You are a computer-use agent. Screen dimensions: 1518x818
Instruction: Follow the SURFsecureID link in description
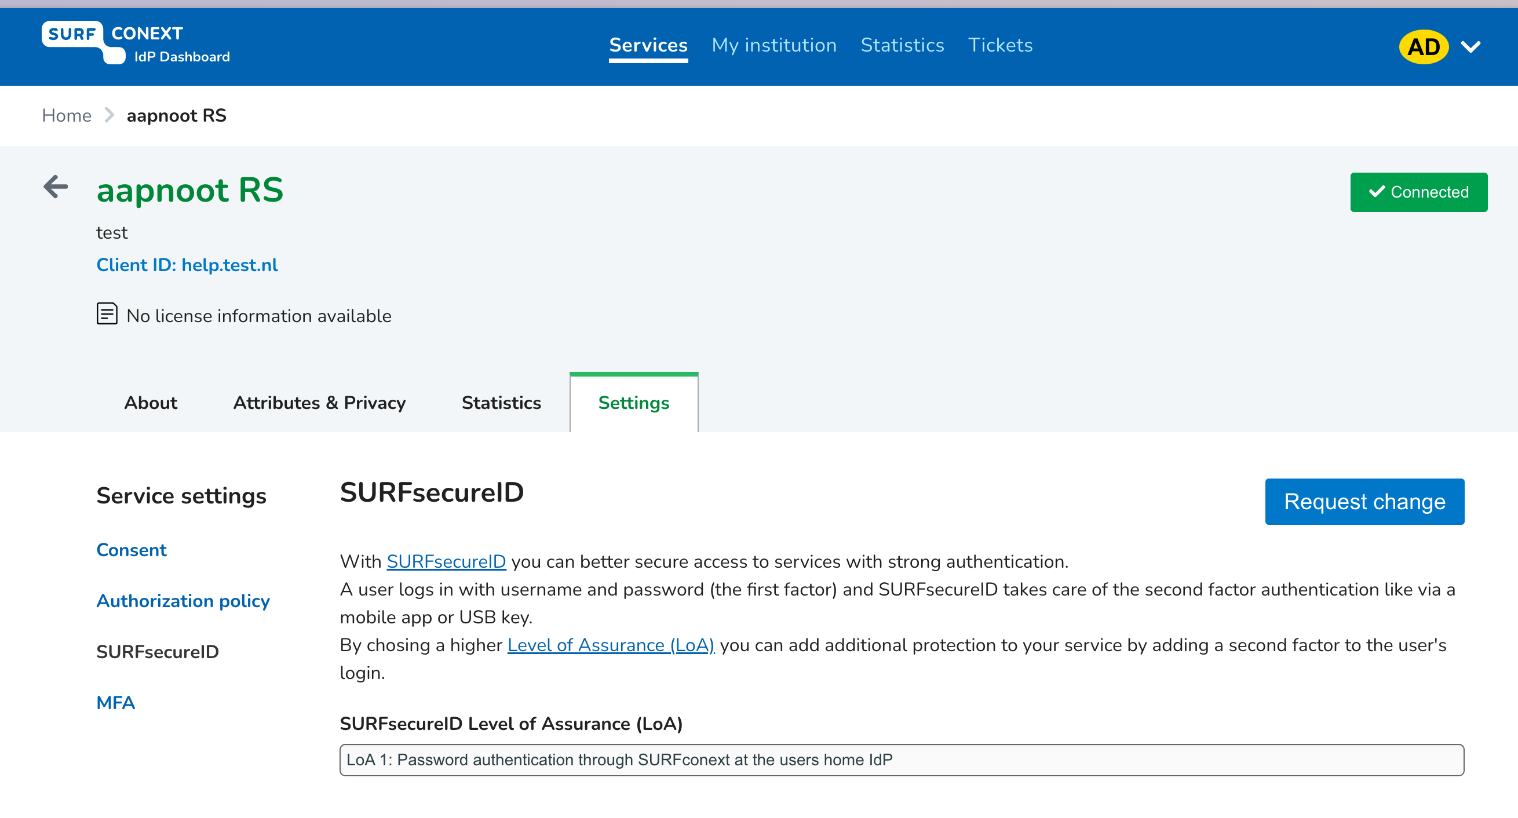(446, 561)
